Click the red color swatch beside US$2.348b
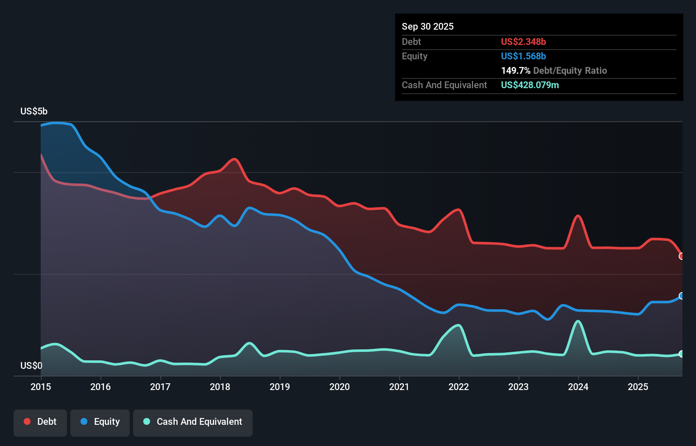The height and width of the screenshot is (446, 696). pos(504,42)
